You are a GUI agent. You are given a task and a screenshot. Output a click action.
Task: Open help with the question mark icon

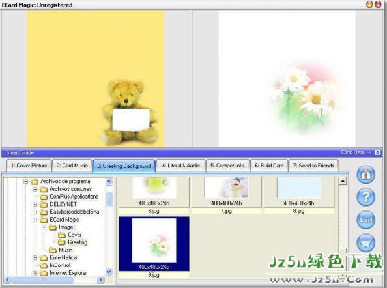(365, 197)
